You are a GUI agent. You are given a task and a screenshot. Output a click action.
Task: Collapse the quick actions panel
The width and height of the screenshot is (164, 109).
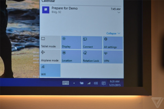tap(113, 33)
